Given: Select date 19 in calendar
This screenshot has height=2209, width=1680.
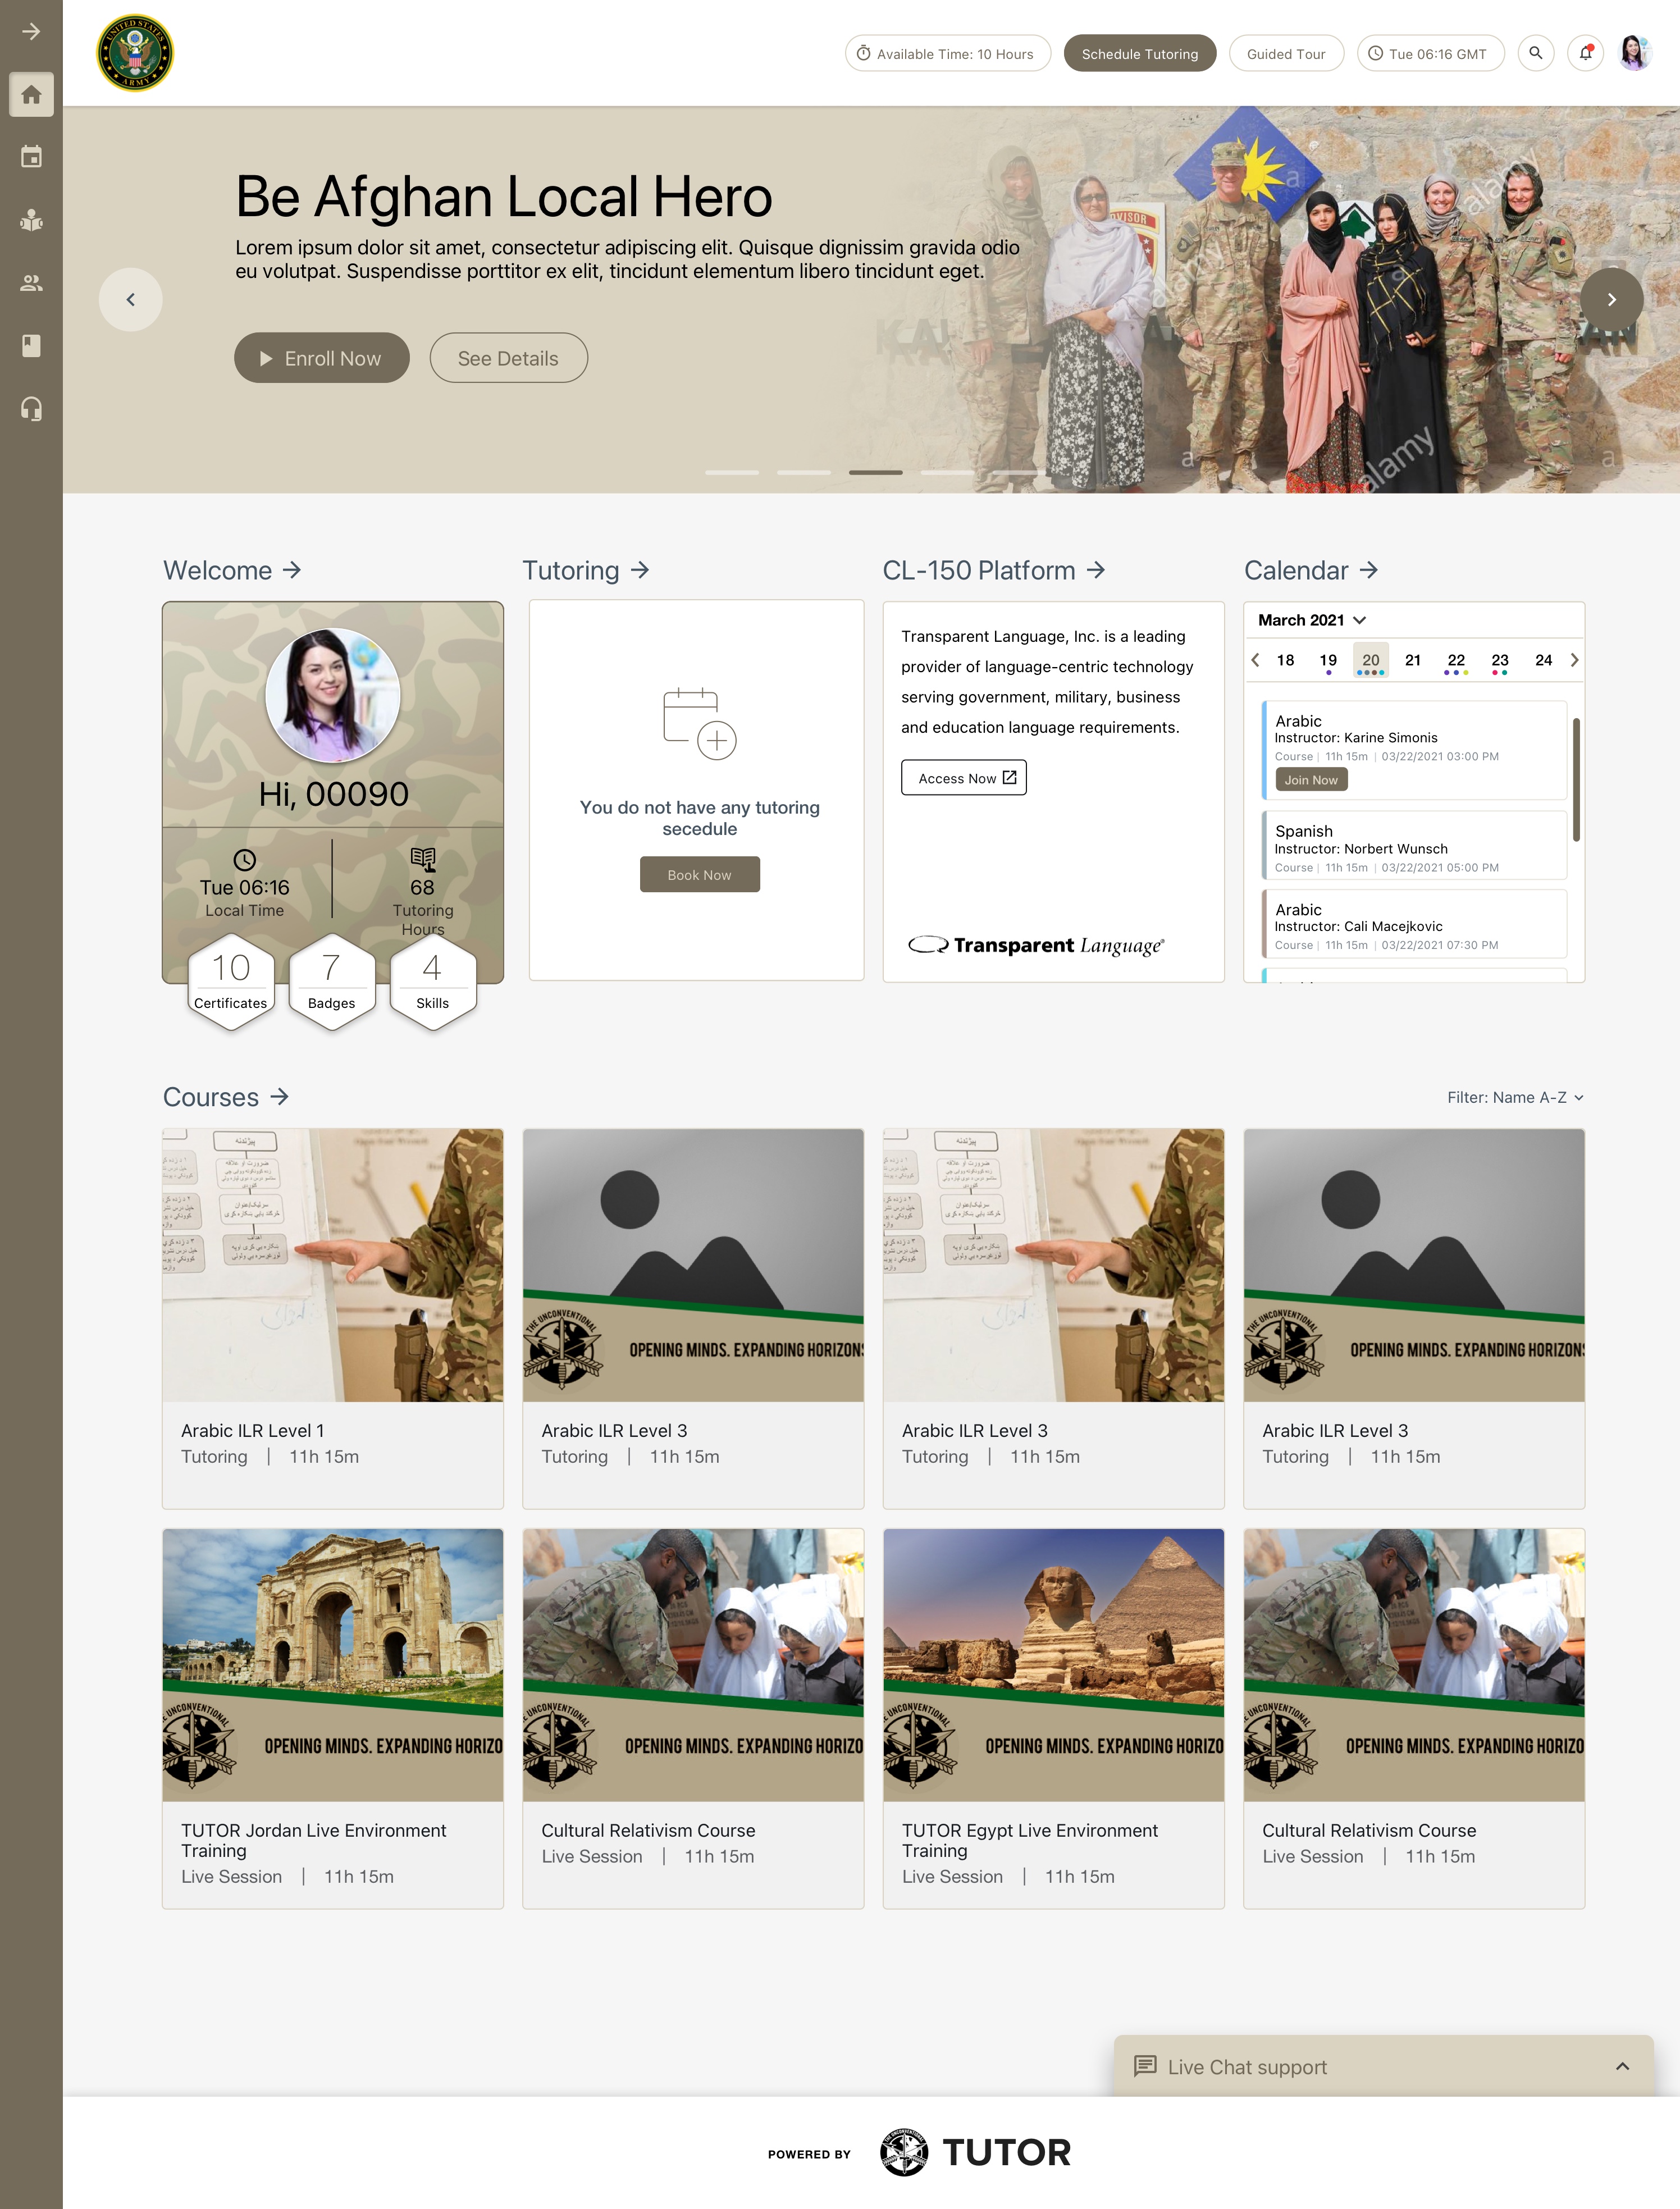Looking at the screenshot, I should tap(1328, 661).
